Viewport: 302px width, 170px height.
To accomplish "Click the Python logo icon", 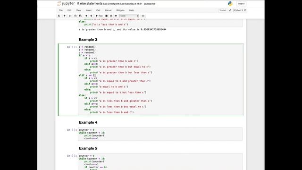I will coord(230,4).
